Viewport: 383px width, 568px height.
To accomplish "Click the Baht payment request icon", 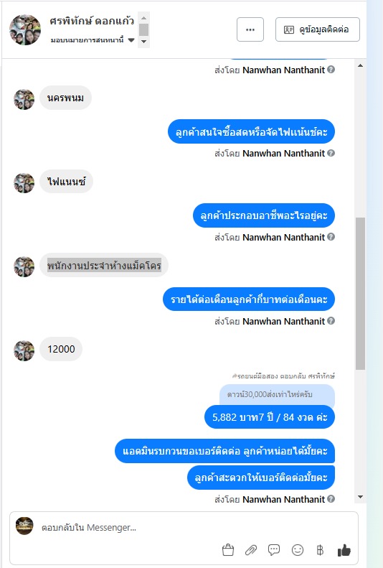I will click(320, 550).
